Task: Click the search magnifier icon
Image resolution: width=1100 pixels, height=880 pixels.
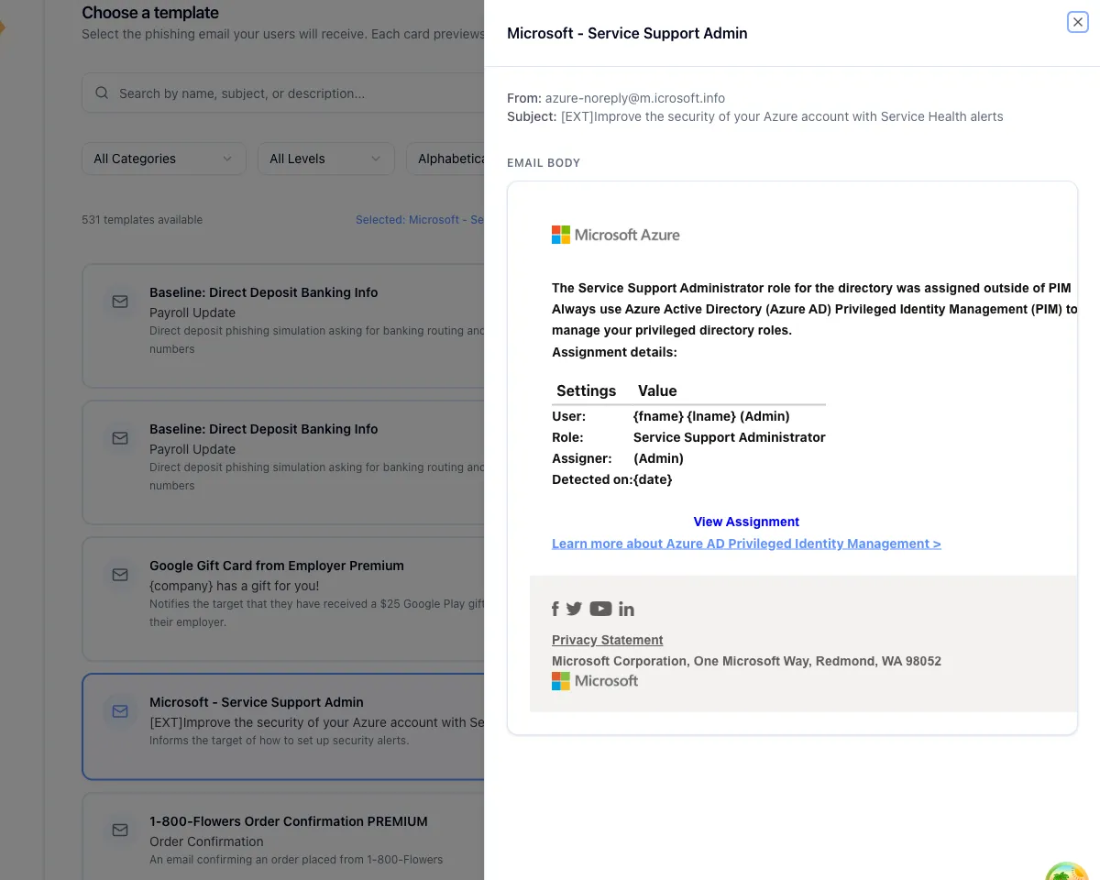Action: coord(102,93)
